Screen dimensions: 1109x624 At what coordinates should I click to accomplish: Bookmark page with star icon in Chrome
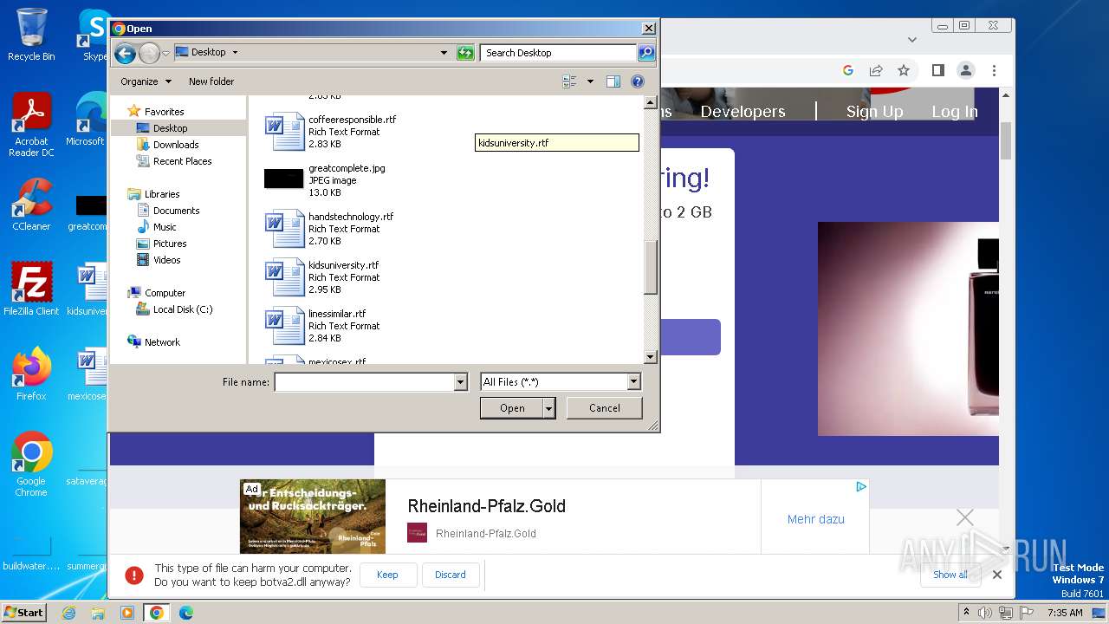904,70
